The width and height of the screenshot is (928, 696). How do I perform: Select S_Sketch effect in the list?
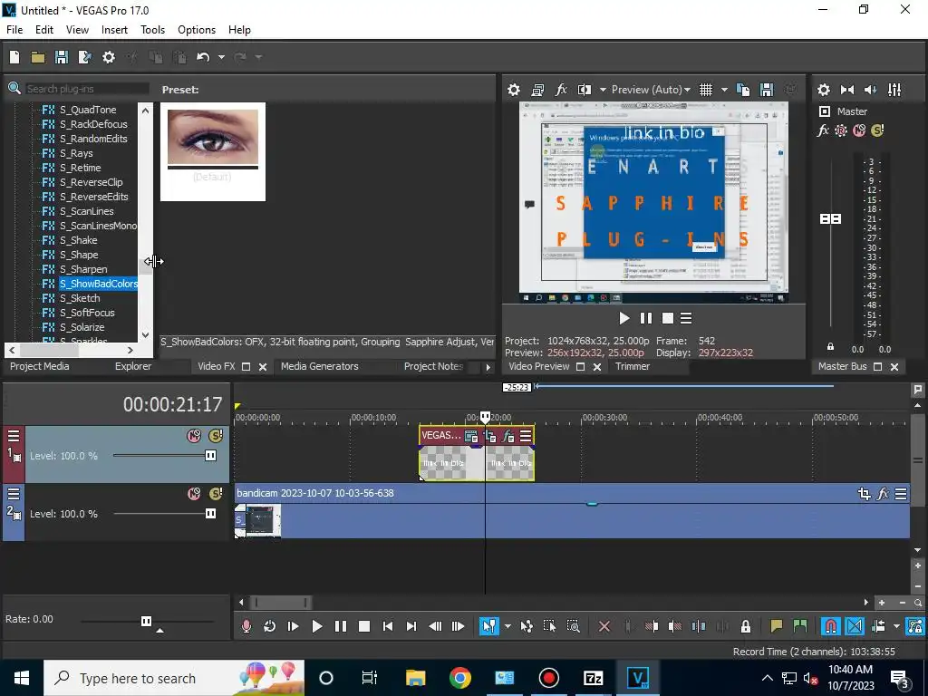[80, 298]
